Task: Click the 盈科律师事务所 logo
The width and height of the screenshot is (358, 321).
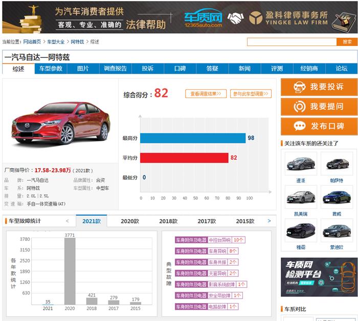Action: (288, 18)
